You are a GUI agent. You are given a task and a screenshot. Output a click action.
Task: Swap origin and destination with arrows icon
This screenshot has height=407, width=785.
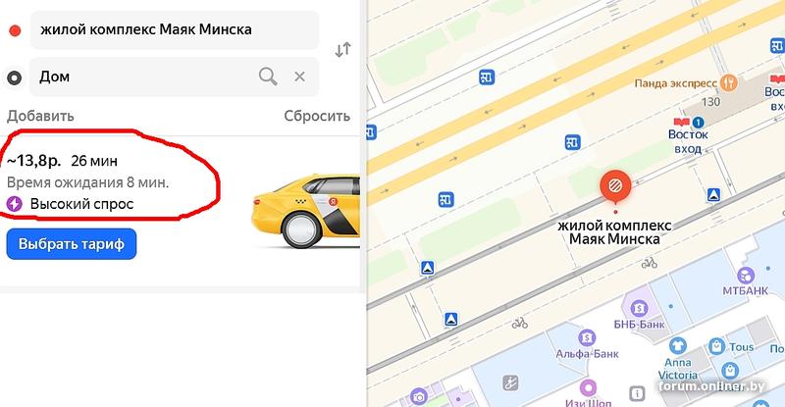coord(342,50)
